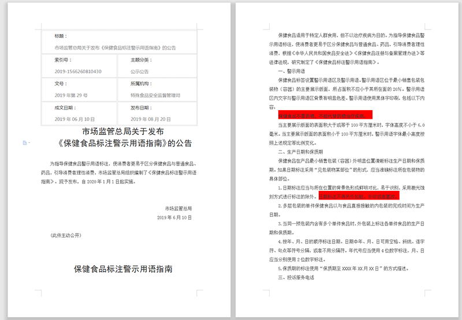Image resolution: width=462 pixels, height=320 pixels.
Task: Click the '成文日期：' label
Action: pos(65,108)
